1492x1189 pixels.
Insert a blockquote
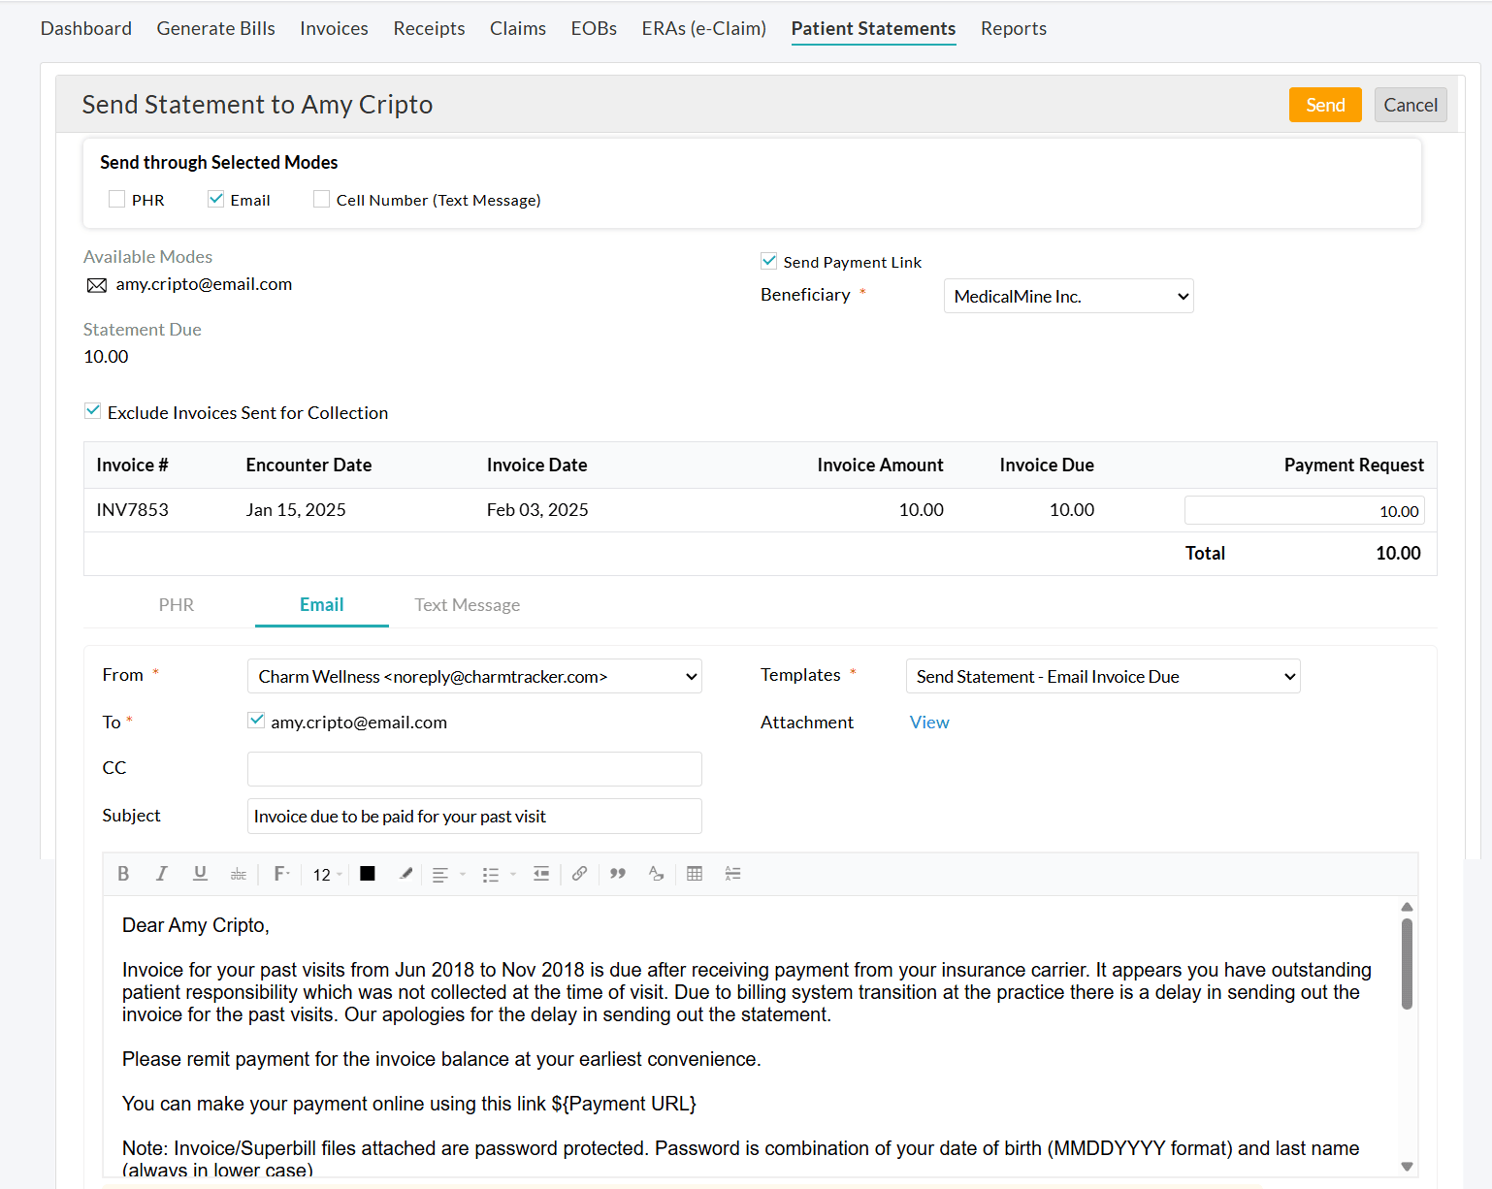click(x=617, y=874)
